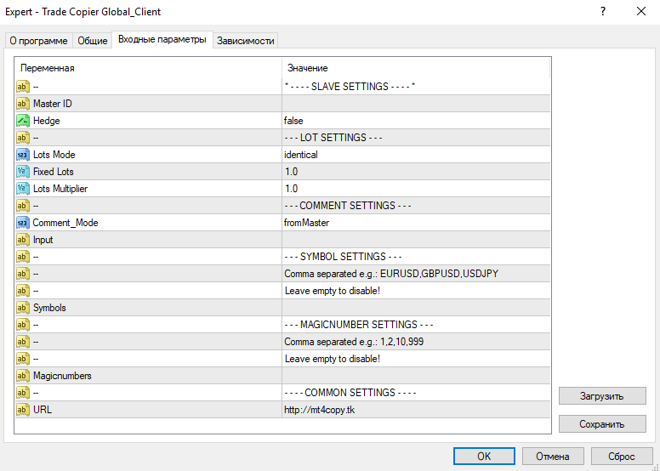This screenshot has height=471, width=660.
Task: Click the Переменная column header
Action: coord(148,68)
